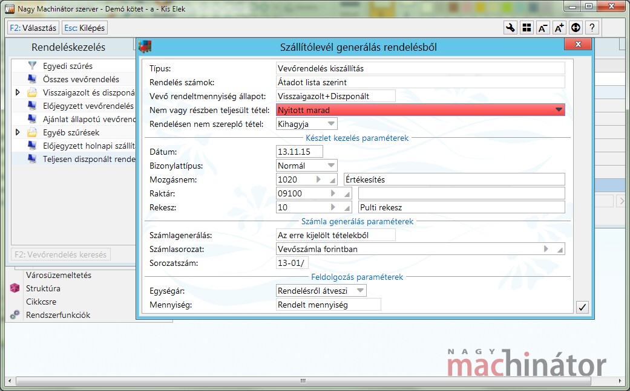Confirm dialog with the checkmark button

point(582,307)
